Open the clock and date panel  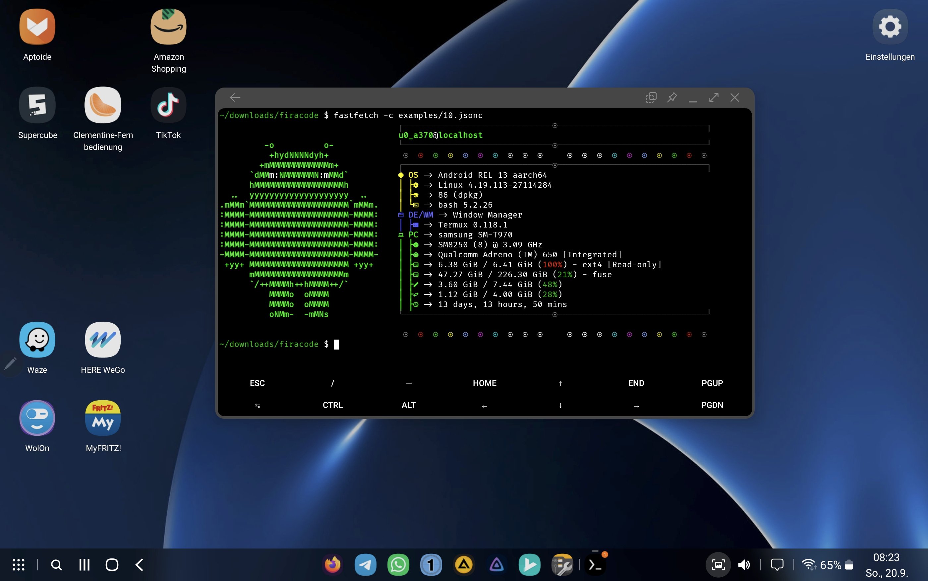(x=887, y=565)
